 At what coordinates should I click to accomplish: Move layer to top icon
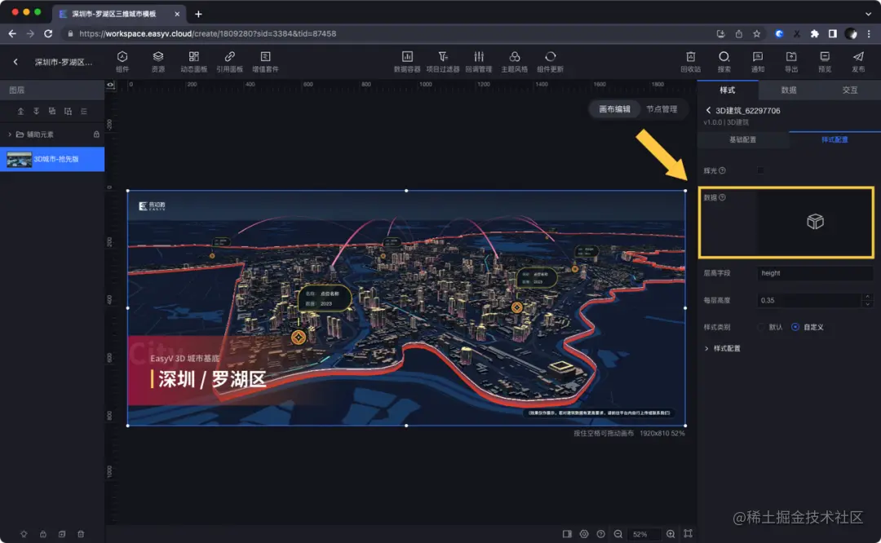tap(20, 111)
